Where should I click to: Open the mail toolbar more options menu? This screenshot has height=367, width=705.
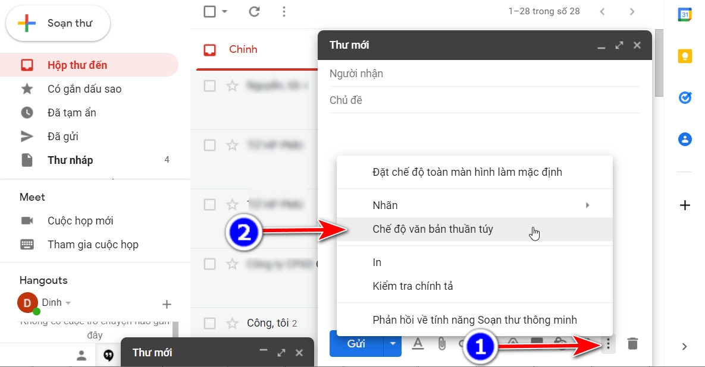click(284, 11)
